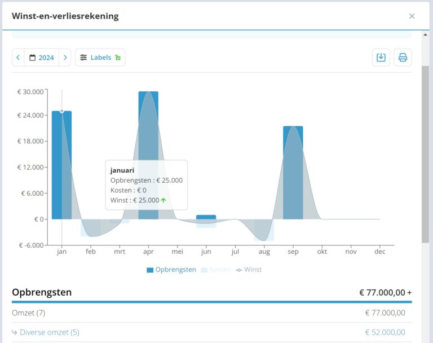Close the Winst-en-verliesrekening dialog
The width and height of the screenshot is (433, 343).
412,16
